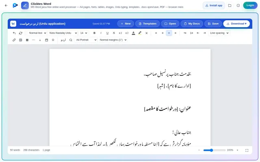Undo the last edit

click(14, 33)
